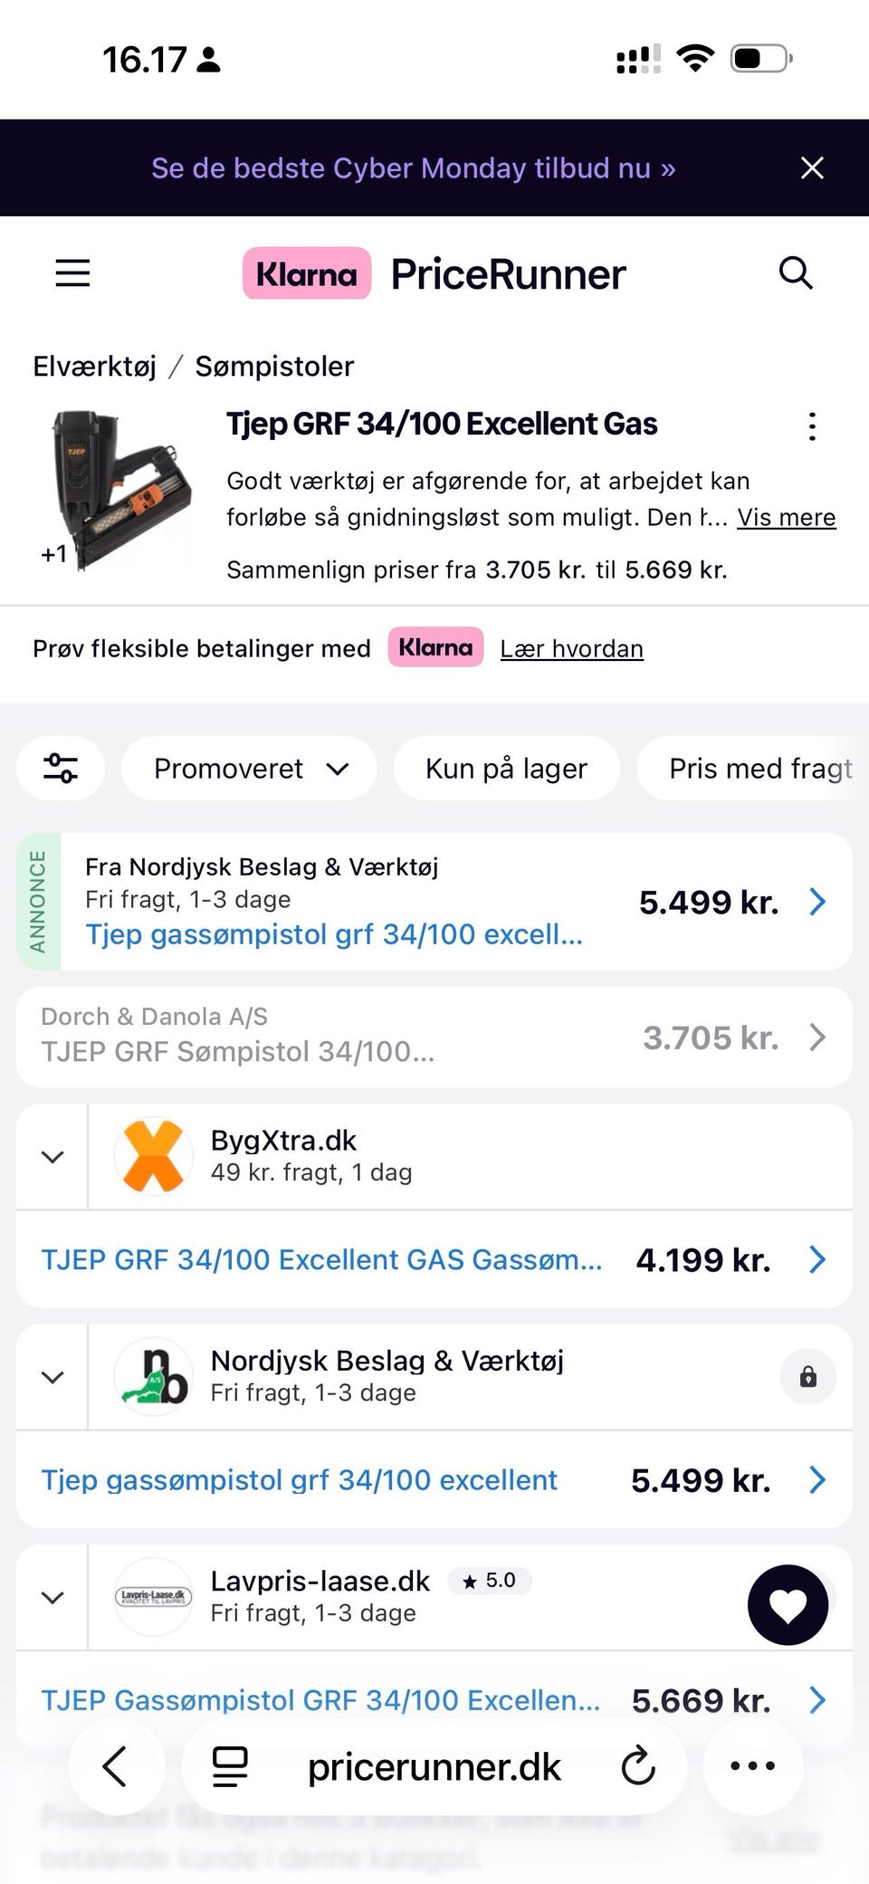
Task: Open browser more options ellipsis
Action: [x=752, y=1766]
